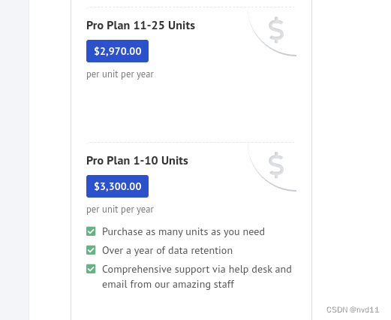Viewport: 391px width, 320px height.
Task: Click 'per unit per year' under $2,970.00
Action: (120, 74)
